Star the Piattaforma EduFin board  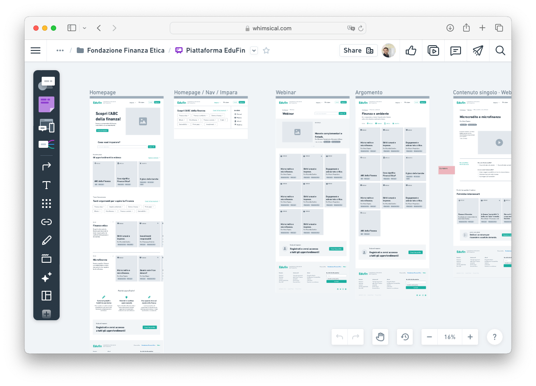pos(266,50)
